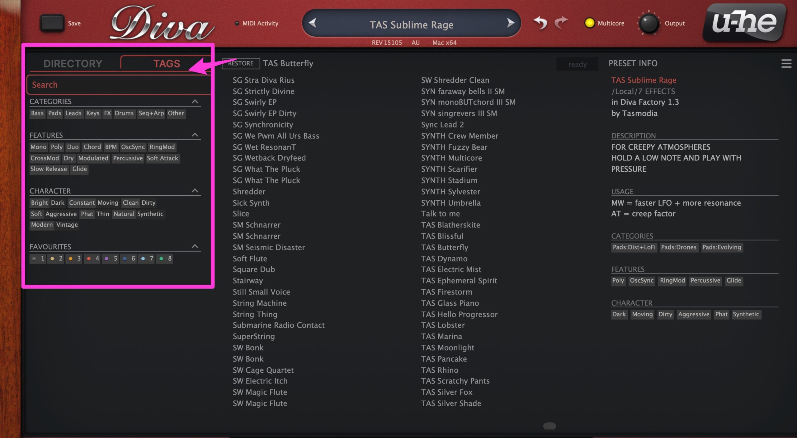Click the undo arrow icon
797x438 pixels.
(x=540, y=23)
